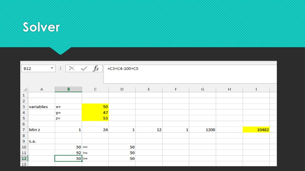Screen dimensions: 305x171
Task: Select yellow result cell 10482
Action: tap(256, 130)
